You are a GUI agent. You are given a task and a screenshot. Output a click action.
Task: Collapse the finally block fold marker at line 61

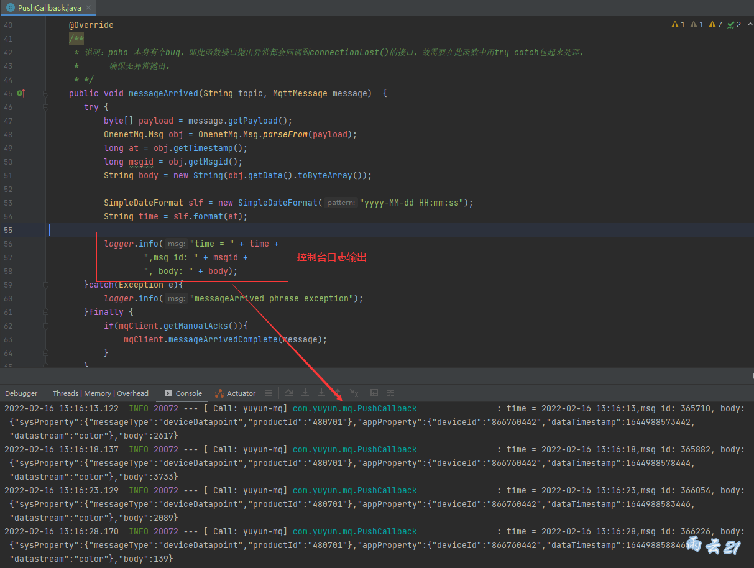pyautogui.click(x=45, y=312)
